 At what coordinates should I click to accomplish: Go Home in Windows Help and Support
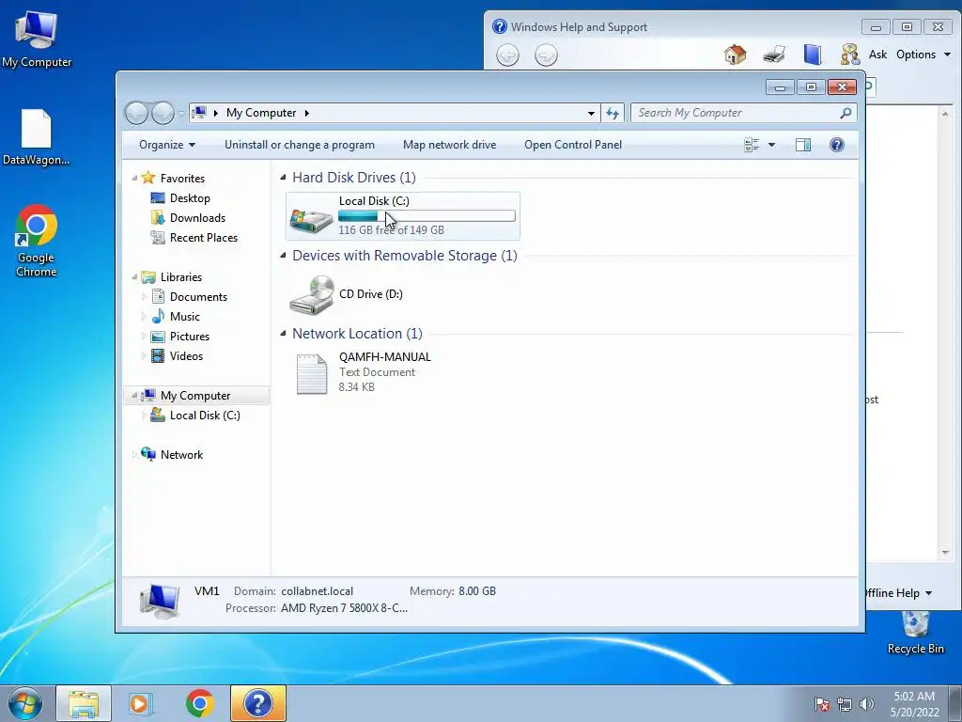(735, 55)
